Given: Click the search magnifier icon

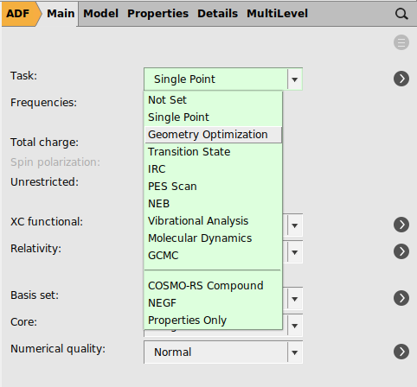Looking at the screenshot, I should (x=401, y=14).
